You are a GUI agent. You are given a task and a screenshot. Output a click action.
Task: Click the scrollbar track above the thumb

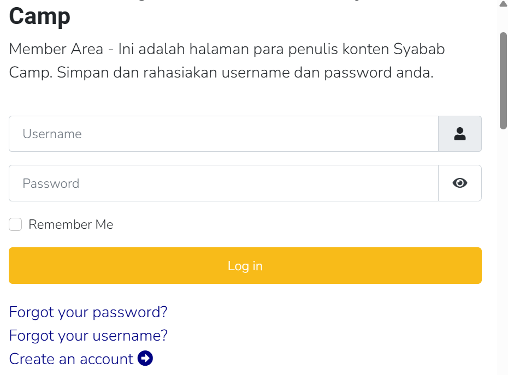[x=503, y=20]
